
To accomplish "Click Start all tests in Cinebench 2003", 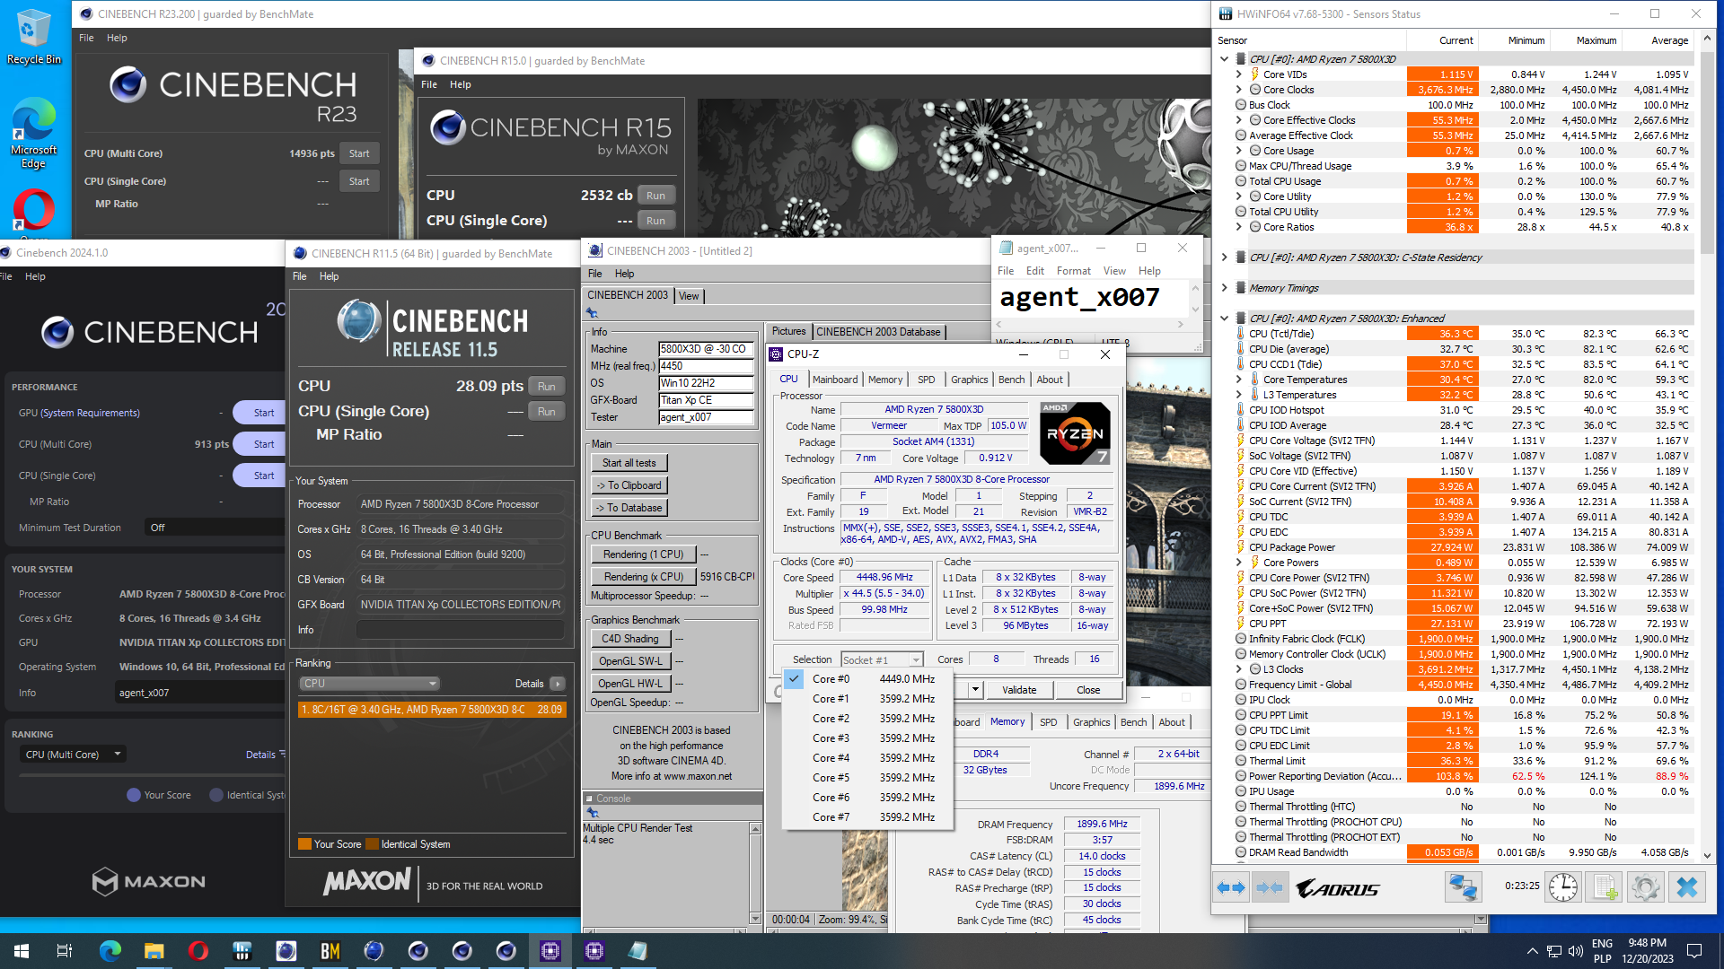I will click(x=629, y=463).
